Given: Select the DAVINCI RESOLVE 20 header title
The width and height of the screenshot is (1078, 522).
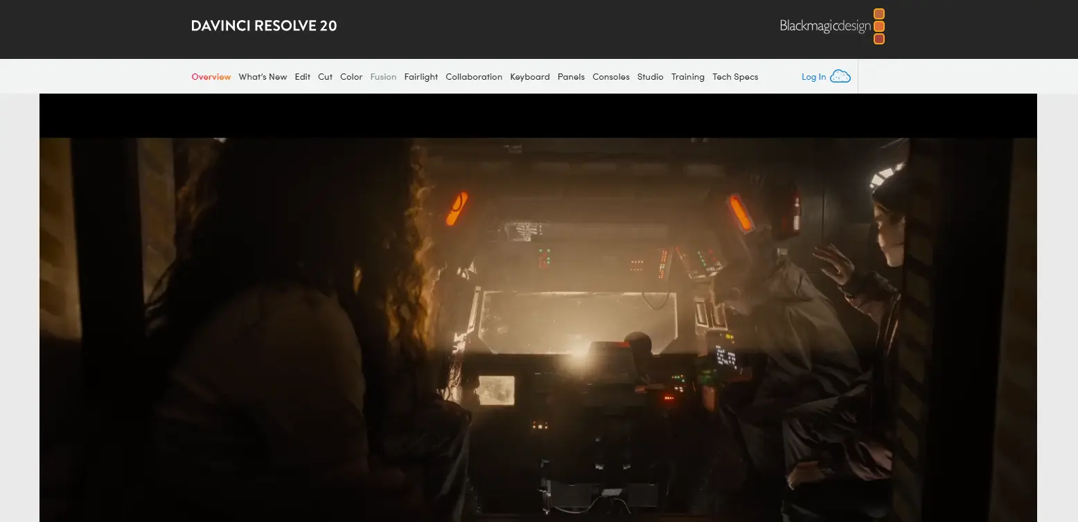Looking at the screenshot, I should coord(263,26).
